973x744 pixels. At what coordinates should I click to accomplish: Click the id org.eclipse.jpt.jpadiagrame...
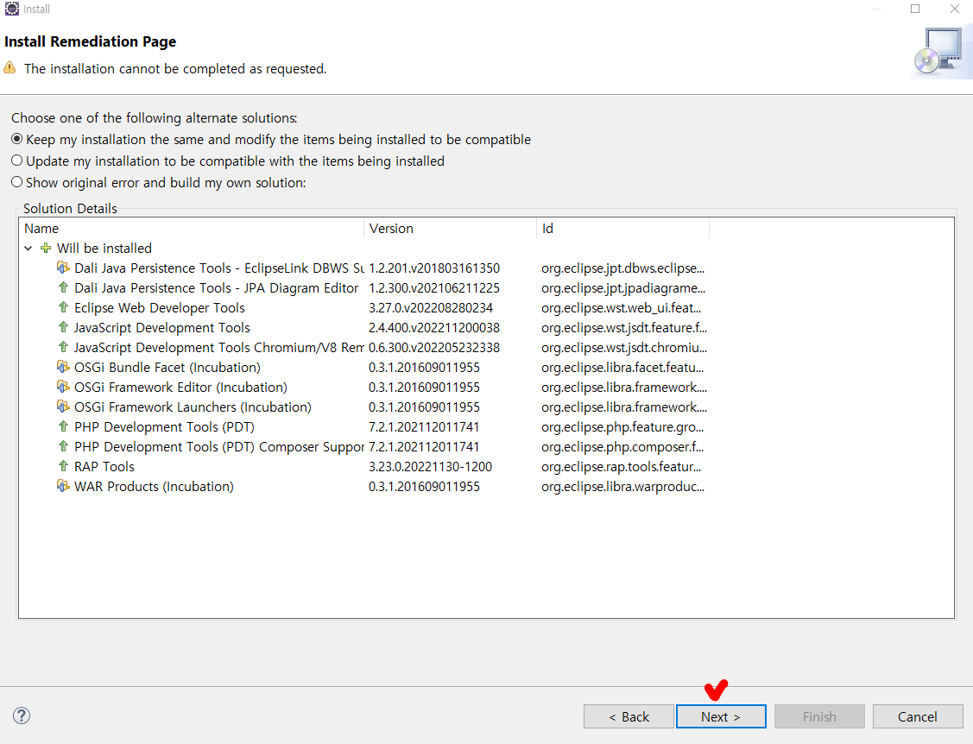623,288
